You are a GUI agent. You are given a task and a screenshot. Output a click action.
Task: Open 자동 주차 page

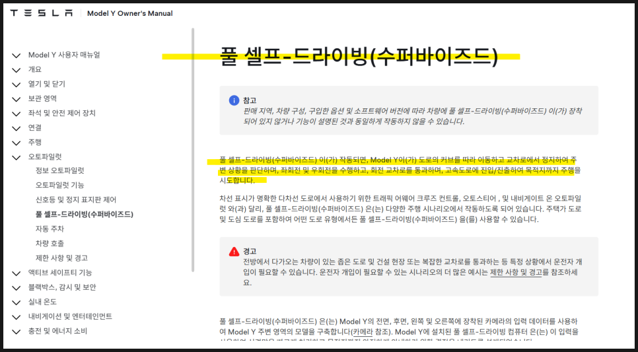tap(50, 229)
